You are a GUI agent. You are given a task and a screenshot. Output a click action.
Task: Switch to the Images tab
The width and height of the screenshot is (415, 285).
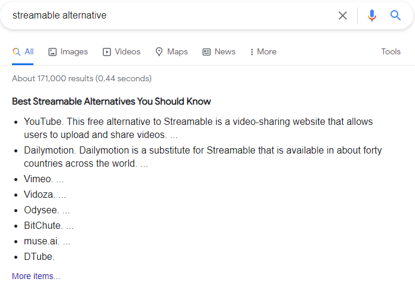[68, 51]
